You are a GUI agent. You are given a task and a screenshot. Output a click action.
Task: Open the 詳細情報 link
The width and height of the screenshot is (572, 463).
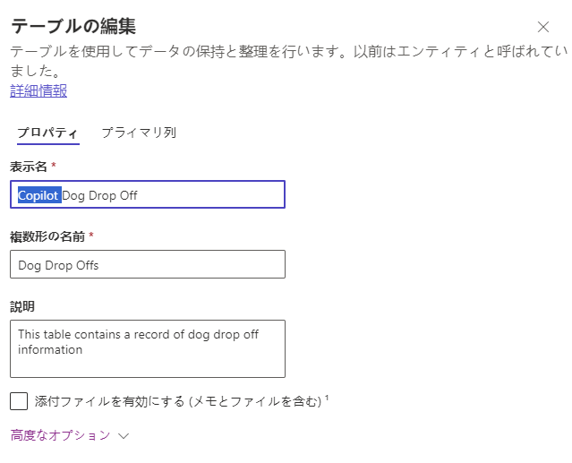pos(38,90)
